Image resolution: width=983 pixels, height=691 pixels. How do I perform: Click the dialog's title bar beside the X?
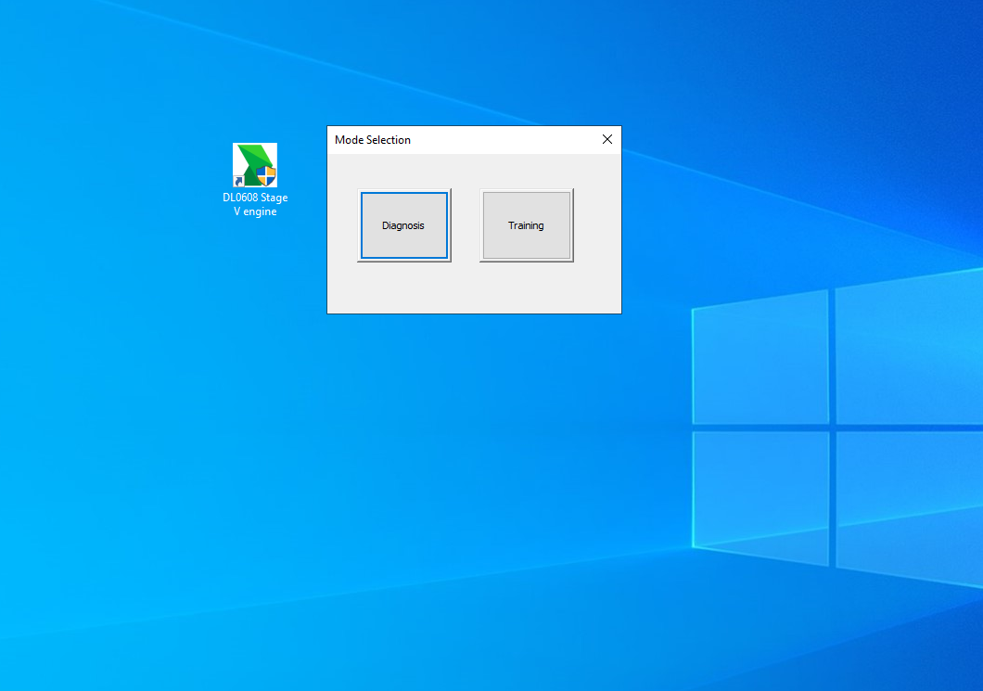[566, 140]
